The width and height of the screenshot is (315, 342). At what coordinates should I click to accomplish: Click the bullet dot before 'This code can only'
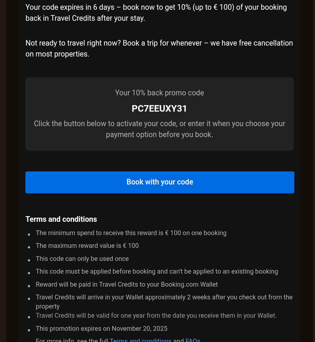[x=29, y=261]
